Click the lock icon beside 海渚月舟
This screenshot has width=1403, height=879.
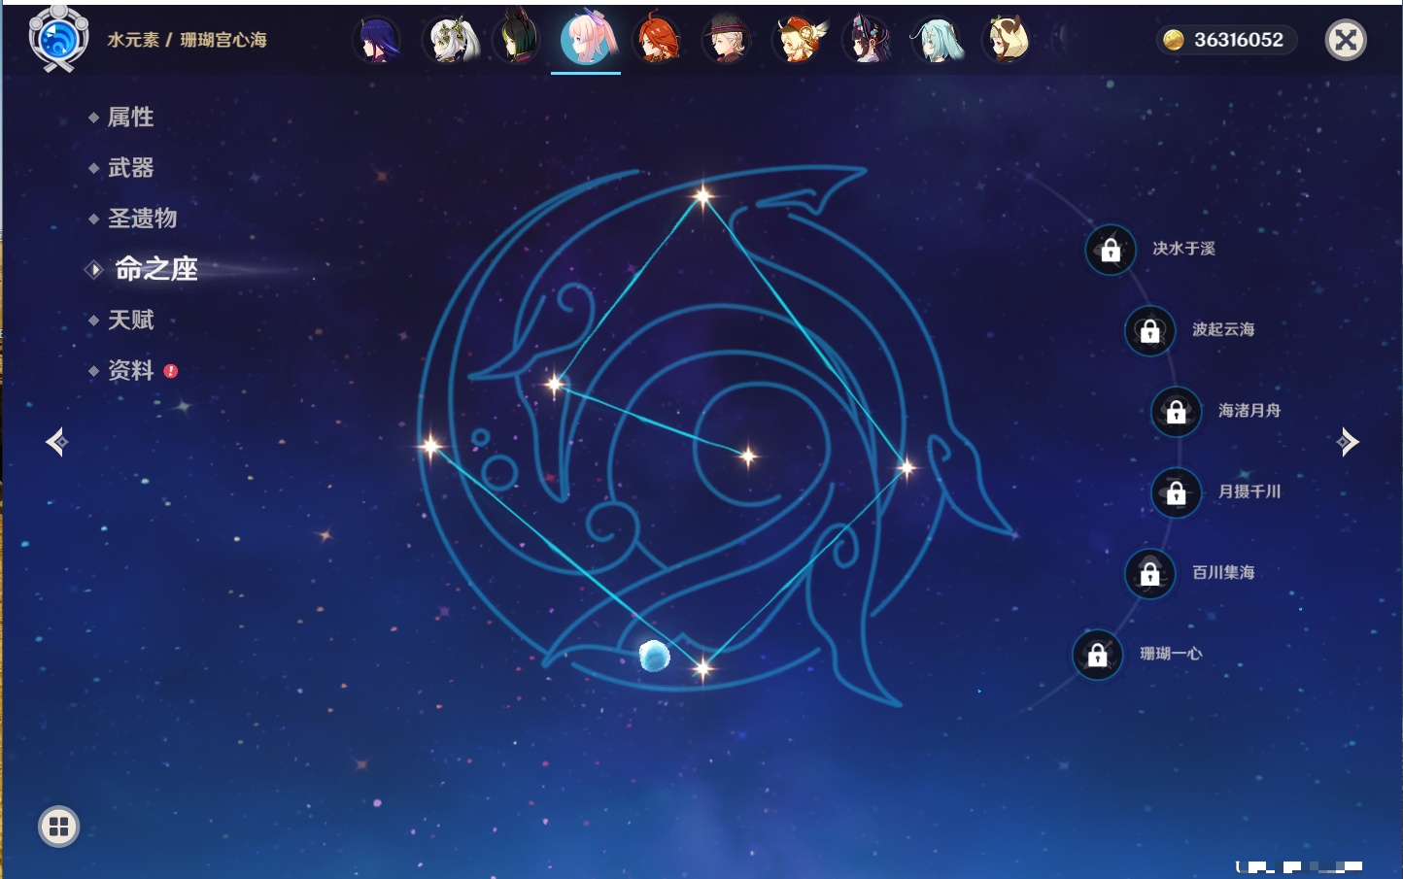pyautogui.click(x=1176, y=411)
